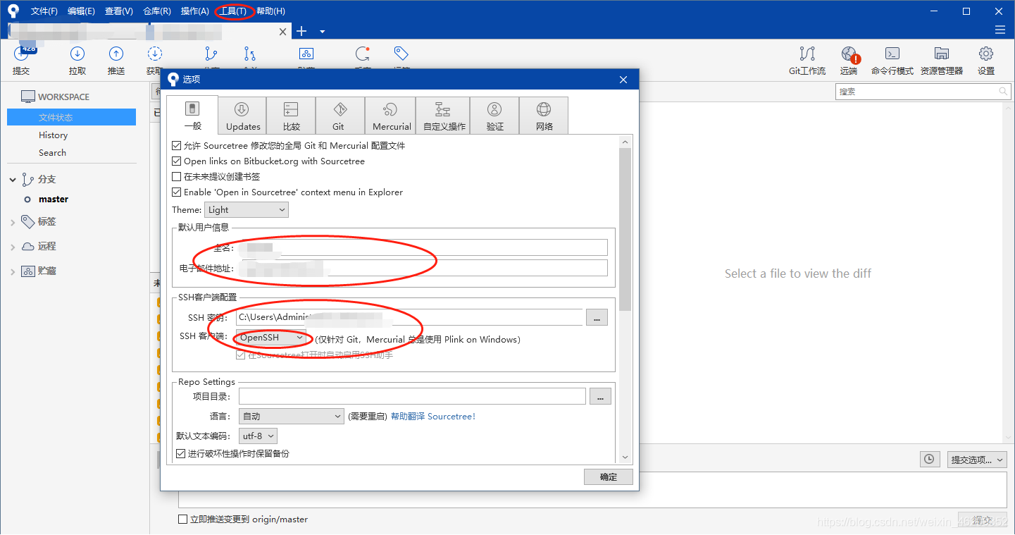
Task: Open the language (语言) dropdown set to 自动
Action: [x=292, y=417]
